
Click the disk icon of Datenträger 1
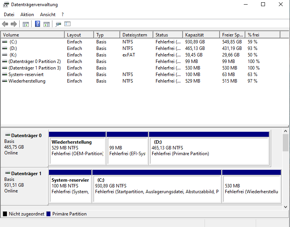point(8,173)
